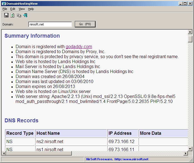The height and width of the screenshot is (163, 194).
Task: Open the Help menu
Action: [x=31, y=9]
